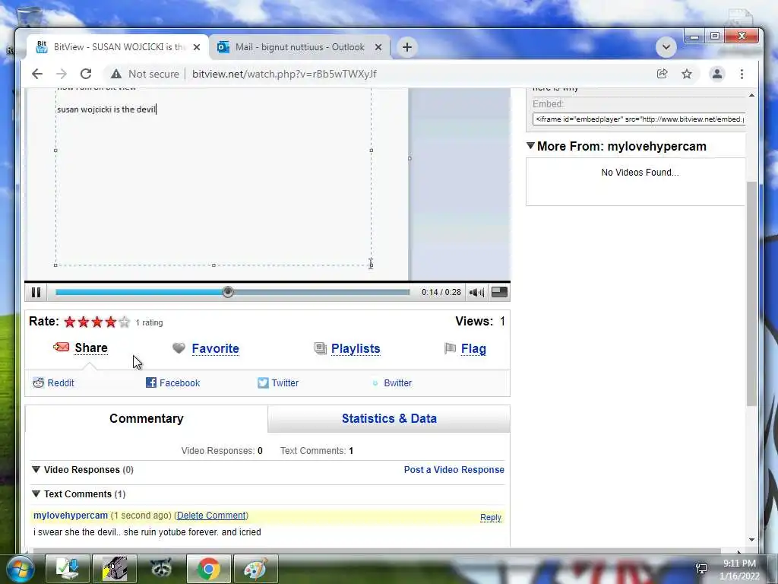Screen dimensions: 778x584
Task: Go back to the previous page
Action: tap(37, 74)
